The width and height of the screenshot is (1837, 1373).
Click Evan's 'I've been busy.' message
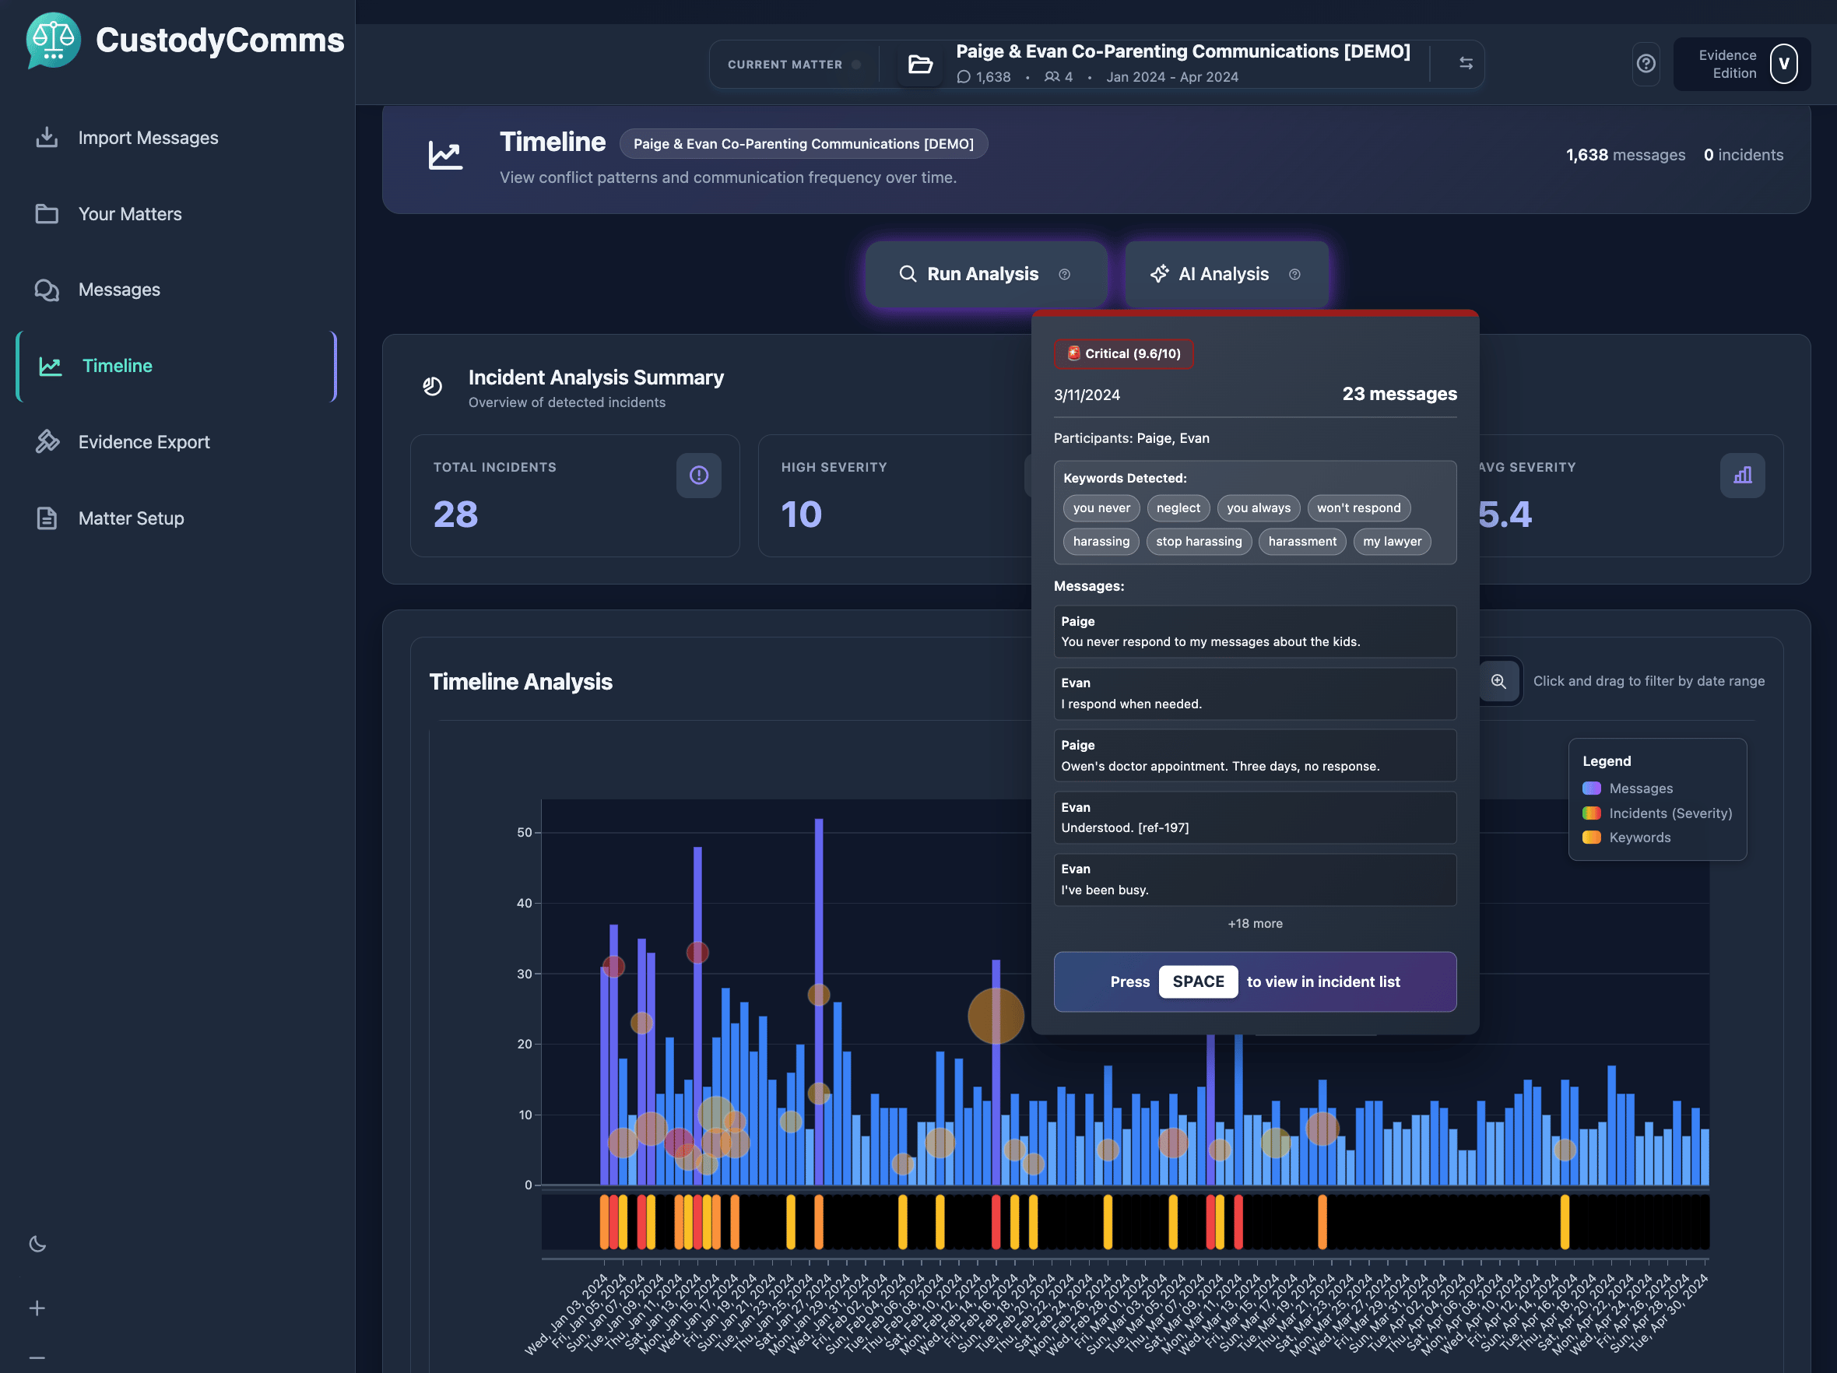coord(1255,880)
